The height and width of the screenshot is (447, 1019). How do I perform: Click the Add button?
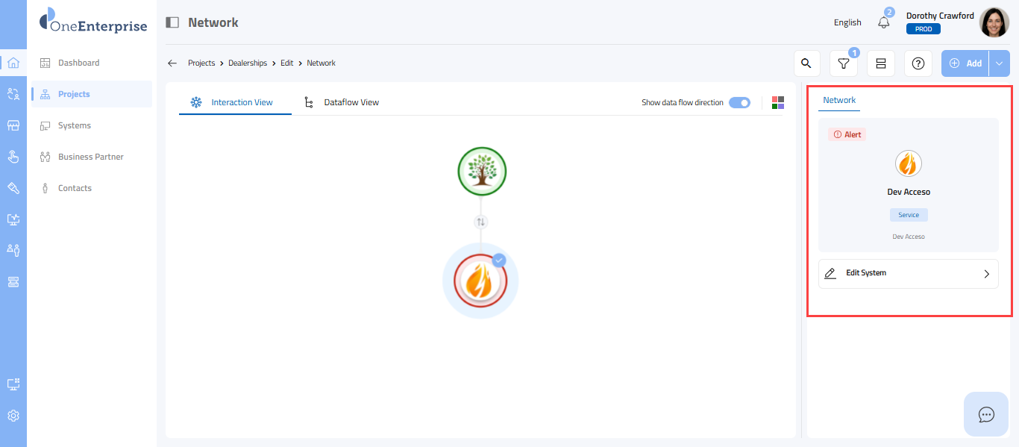965,63
